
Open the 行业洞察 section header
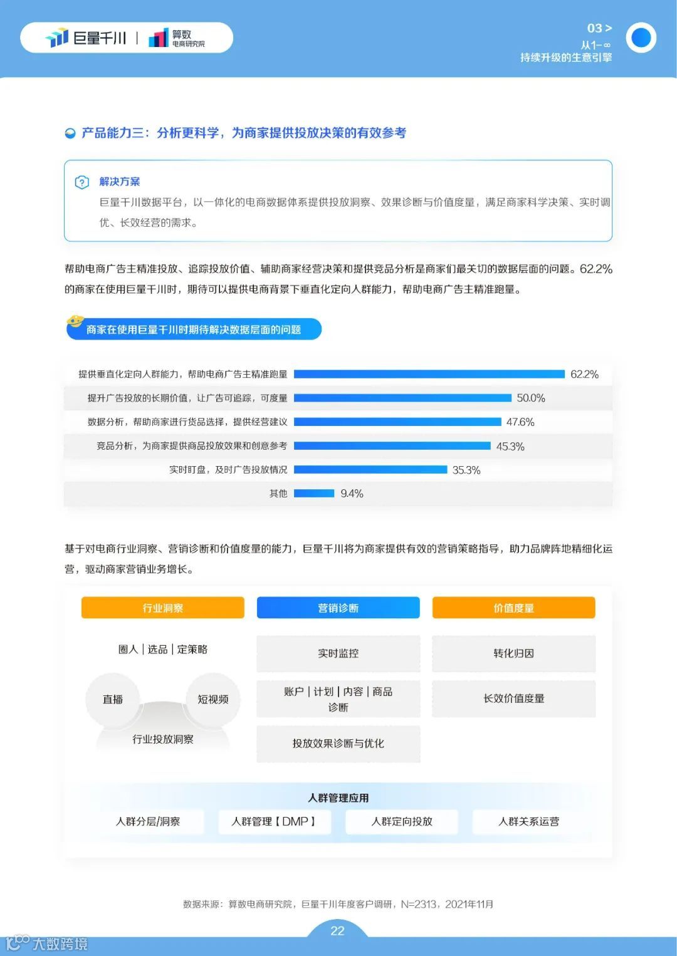pyautogui.click(x=162, y=607)
